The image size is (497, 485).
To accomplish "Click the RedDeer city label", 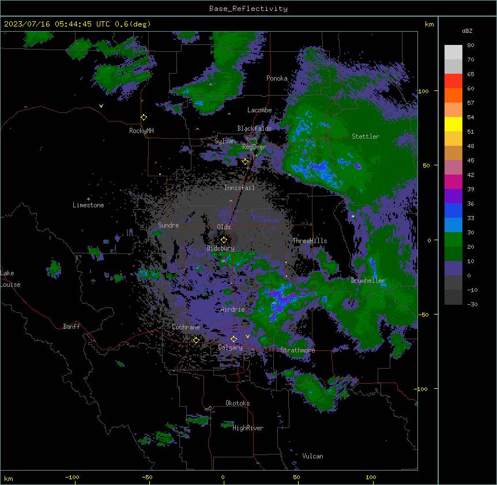I will 254,146.
